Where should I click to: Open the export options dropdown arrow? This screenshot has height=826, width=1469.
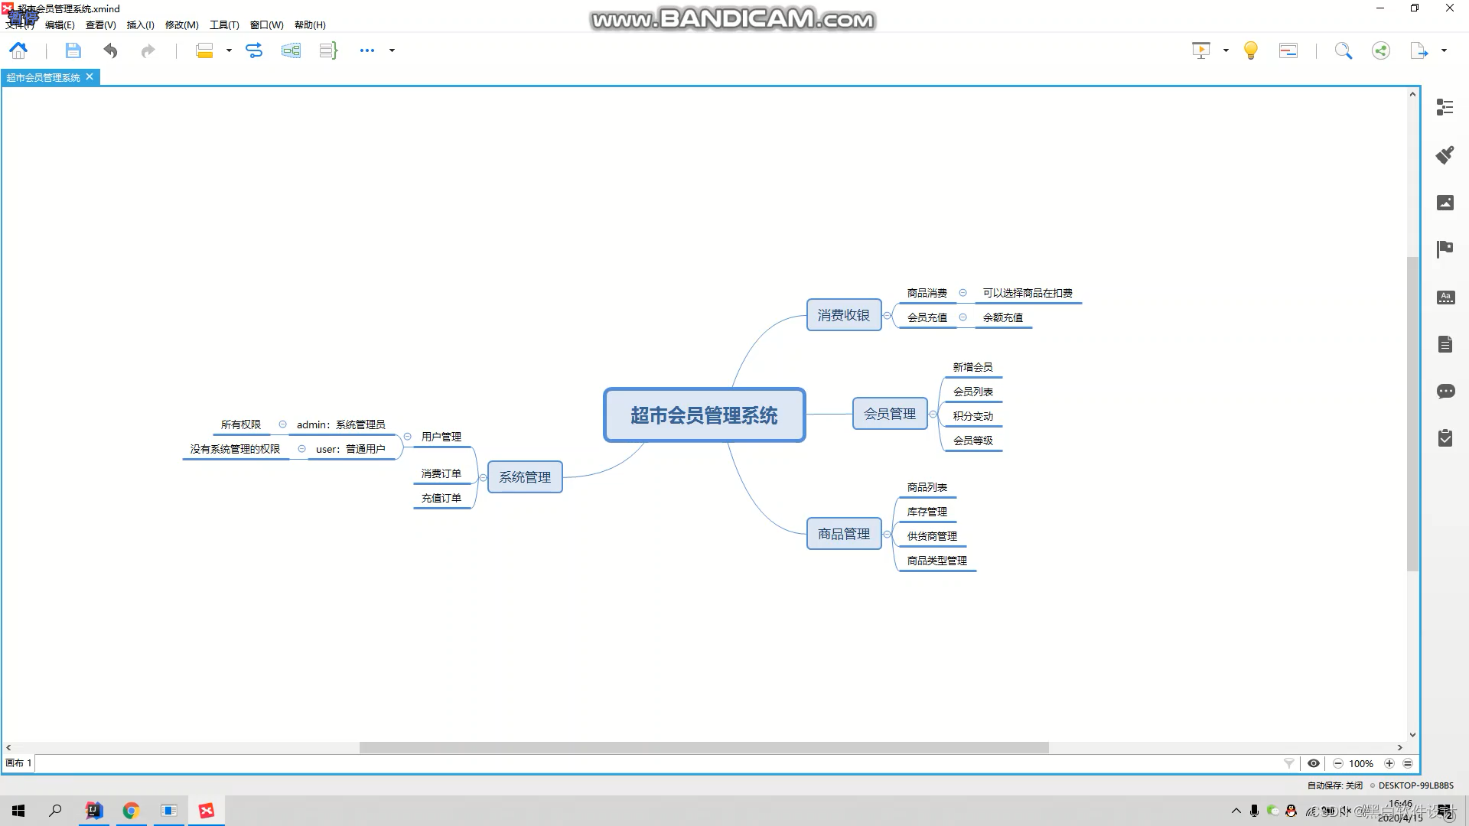[1444, 50]
